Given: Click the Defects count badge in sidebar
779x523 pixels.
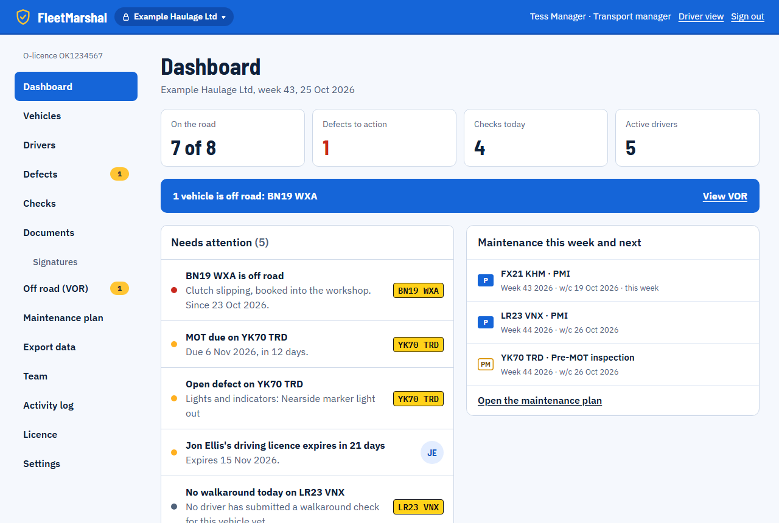Looking at the screenshot, I should click(x=119, y=174).
